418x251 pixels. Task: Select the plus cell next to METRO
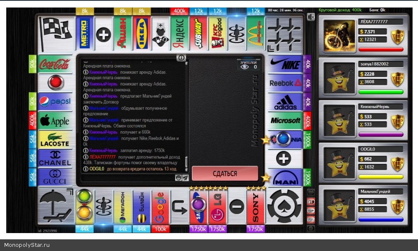[103, 33]
